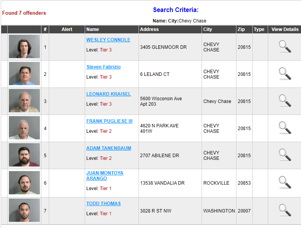Click the photo in row 7
This screenshot has width=301, height=228.
tap(24, 210)
